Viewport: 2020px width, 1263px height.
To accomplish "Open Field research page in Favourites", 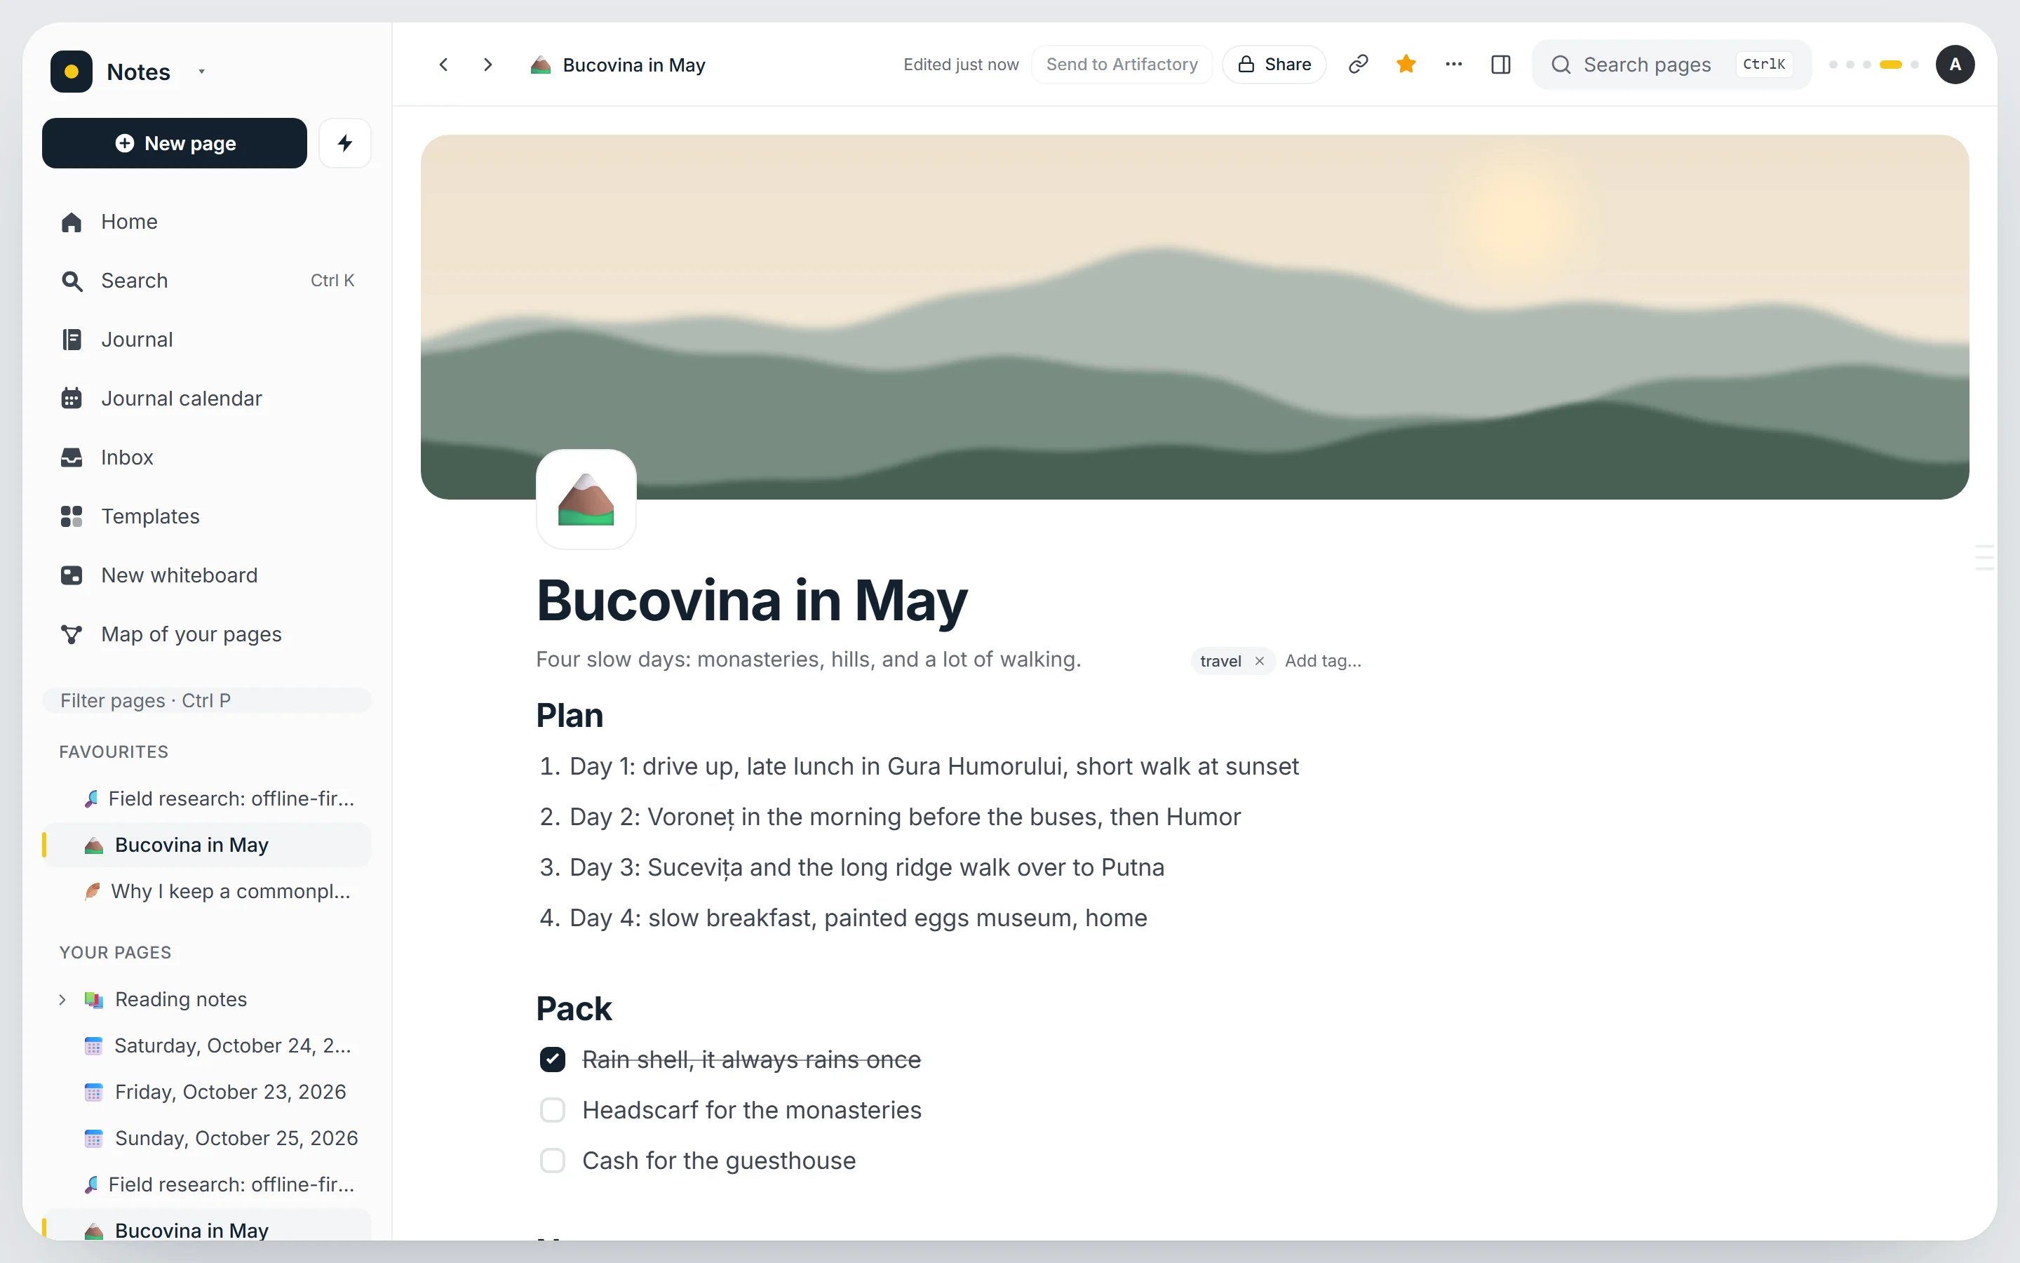I will [x=206, y=798].
